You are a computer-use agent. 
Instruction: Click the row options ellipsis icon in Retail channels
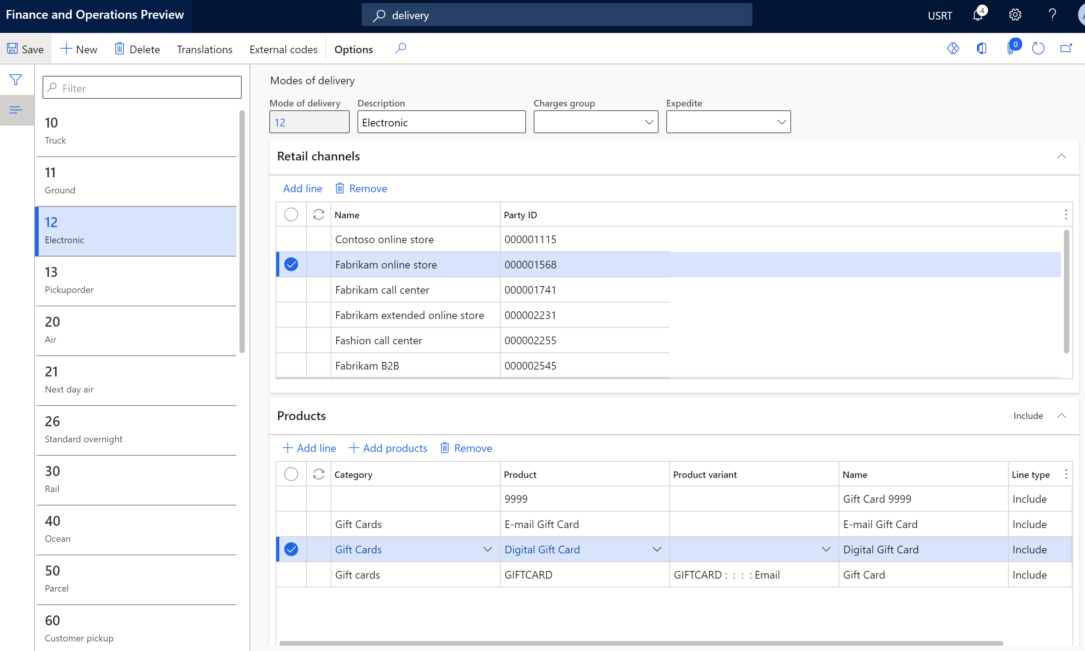(x=1066, y=215)
